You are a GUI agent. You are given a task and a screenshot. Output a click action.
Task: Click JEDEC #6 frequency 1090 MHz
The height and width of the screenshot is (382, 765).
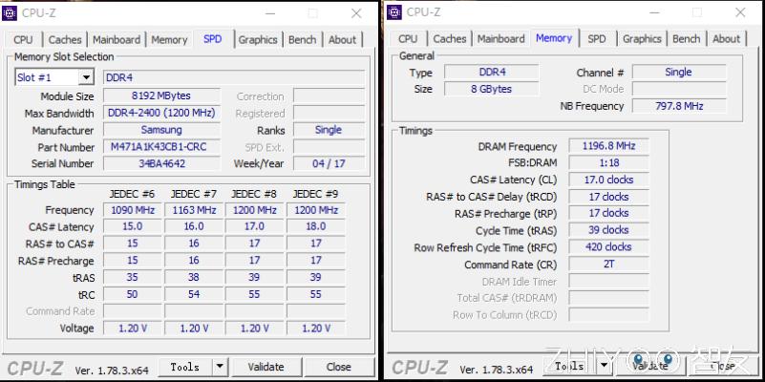[x=133, y=210]
